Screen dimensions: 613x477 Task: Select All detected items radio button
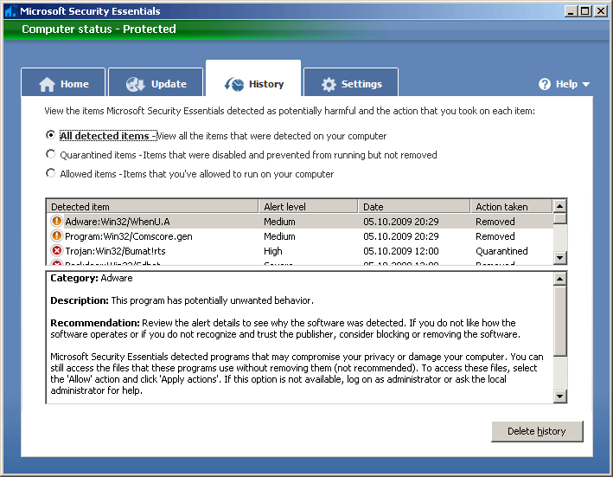(50, 135)
